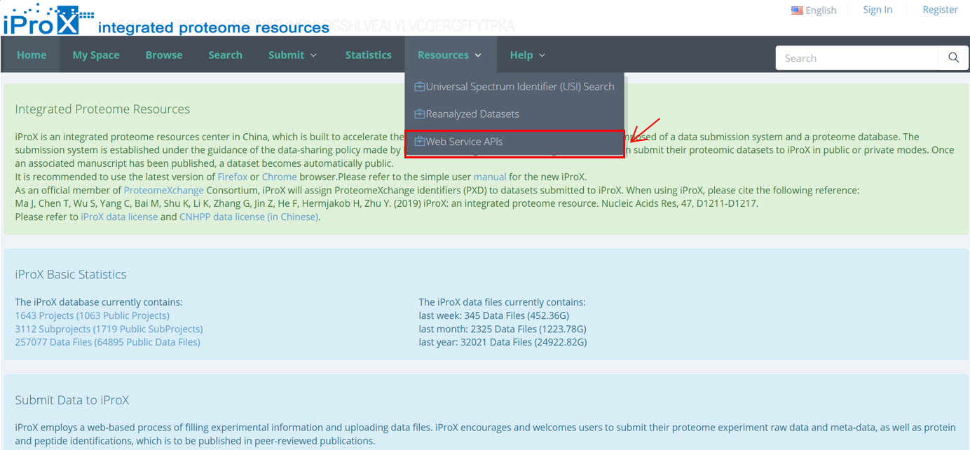
Task: Click briefcase icon beside Web Service APIs
Action: pos(419,142)
